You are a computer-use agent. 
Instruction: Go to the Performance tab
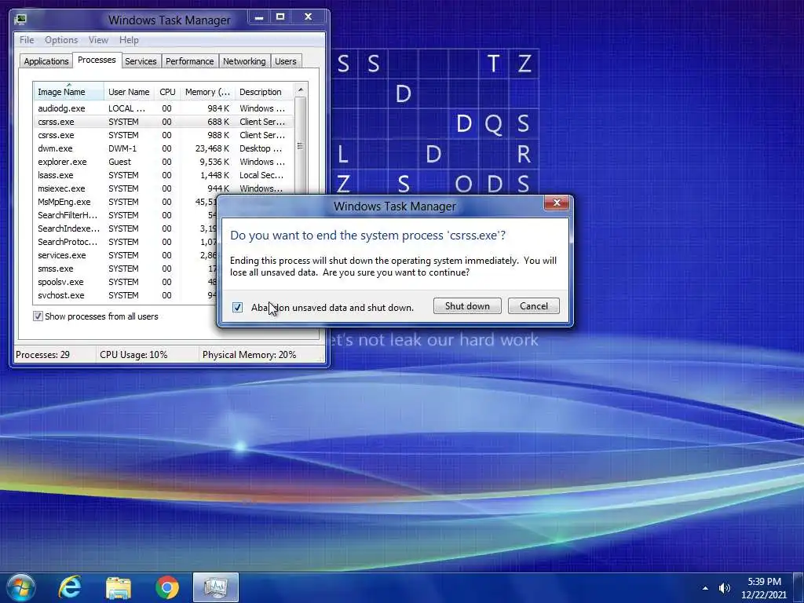click(x=190, y=61)
